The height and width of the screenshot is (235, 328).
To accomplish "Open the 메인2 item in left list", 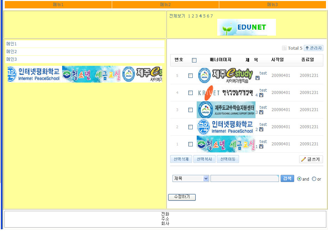I will [x=12, y=51].
